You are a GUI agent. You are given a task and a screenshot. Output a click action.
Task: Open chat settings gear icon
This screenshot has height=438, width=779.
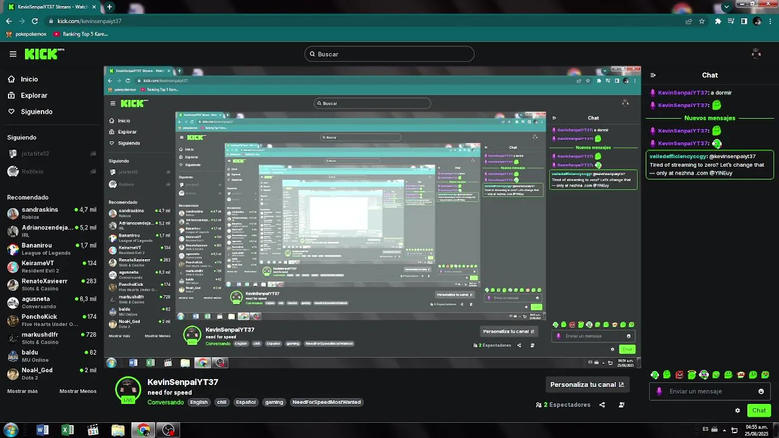738,411
